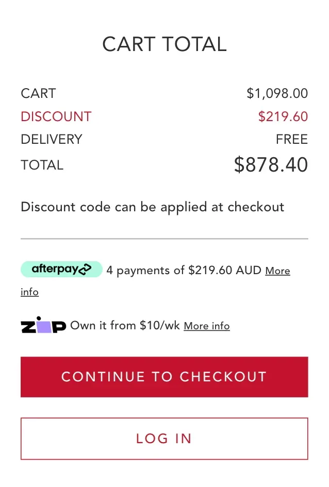Select the FREE delivery text
The height and width of the screenshot is (487, 329).
click(291, 139)
